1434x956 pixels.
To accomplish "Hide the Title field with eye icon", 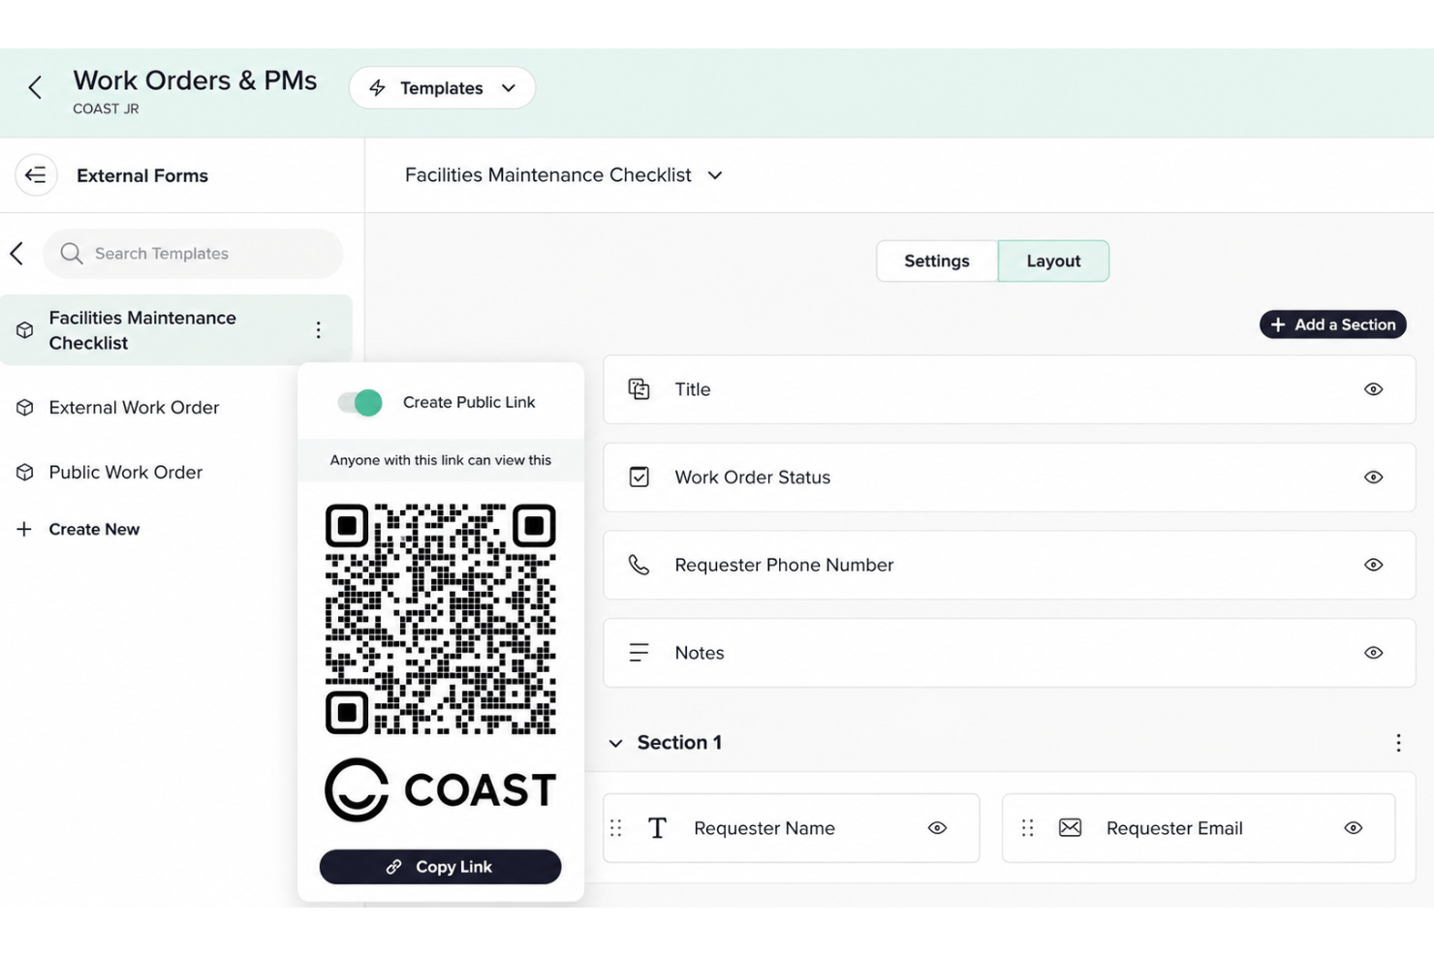I will tap(1373, 389).
